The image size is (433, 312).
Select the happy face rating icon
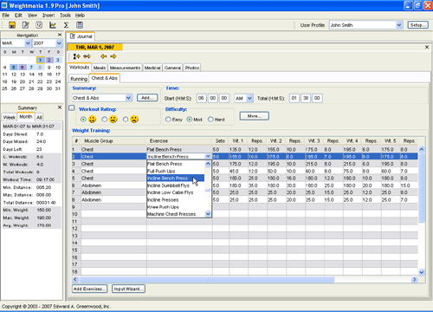pos(92,119)
